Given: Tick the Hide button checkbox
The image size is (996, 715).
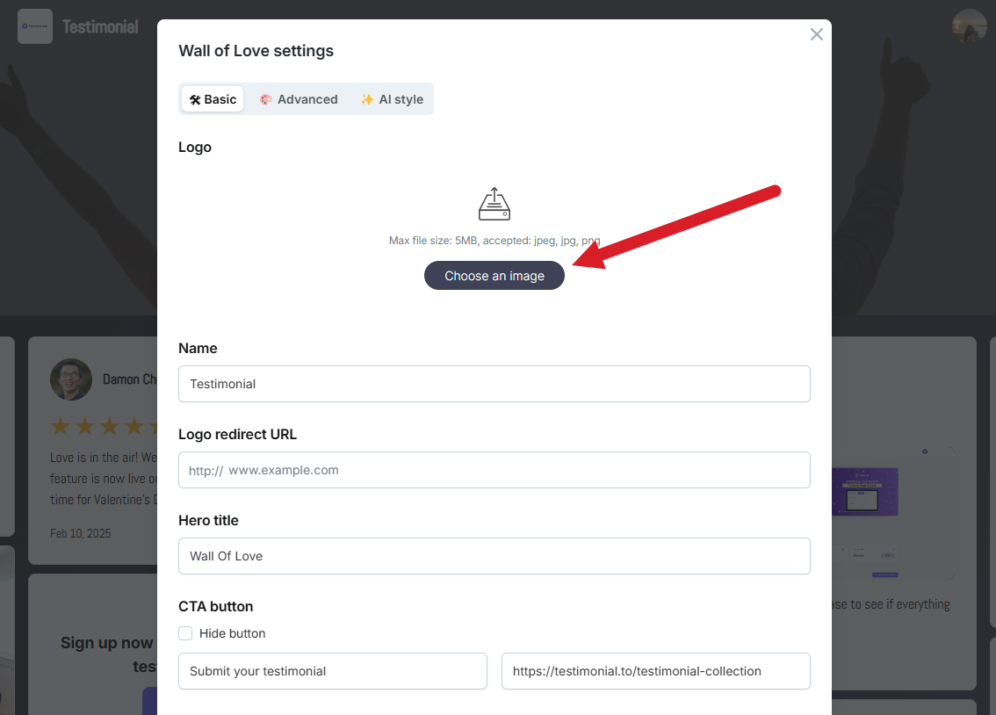Looking at the screenshot, I should click(x=185, y=633).
